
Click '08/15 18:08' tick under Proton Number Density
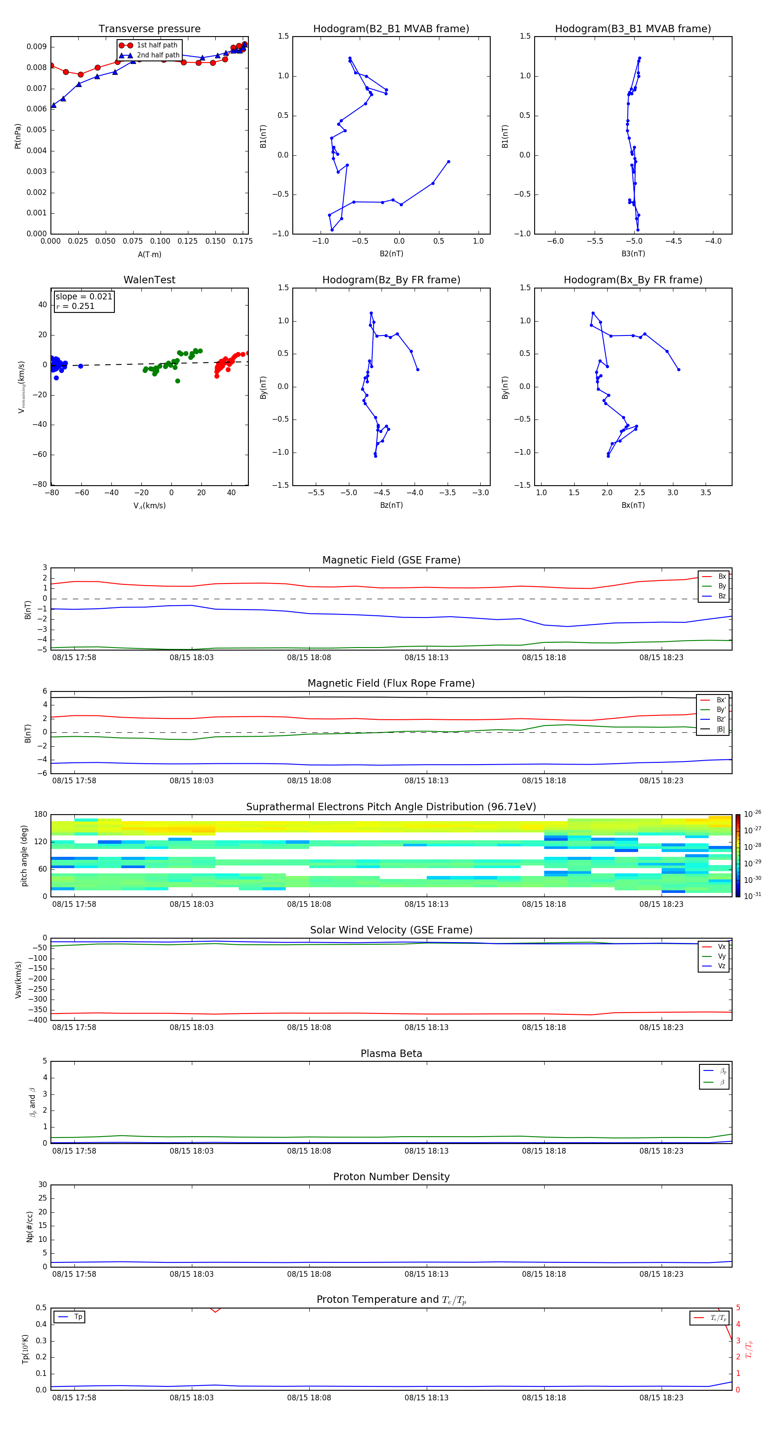(x=309, y=1274)
